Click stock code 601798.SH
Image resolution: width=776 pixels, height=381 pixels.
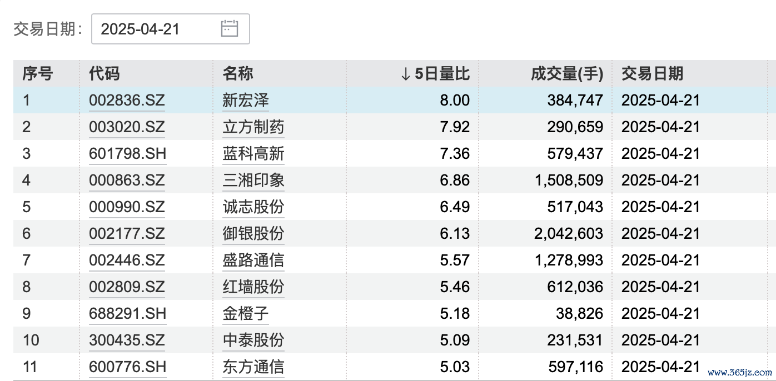pos(127,154)
